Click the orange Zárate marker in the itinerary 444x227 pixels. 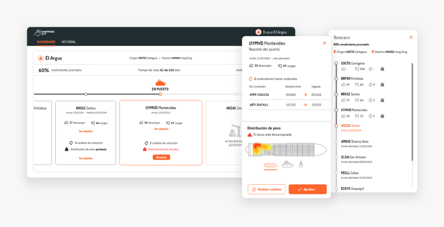tap(336, 126)
